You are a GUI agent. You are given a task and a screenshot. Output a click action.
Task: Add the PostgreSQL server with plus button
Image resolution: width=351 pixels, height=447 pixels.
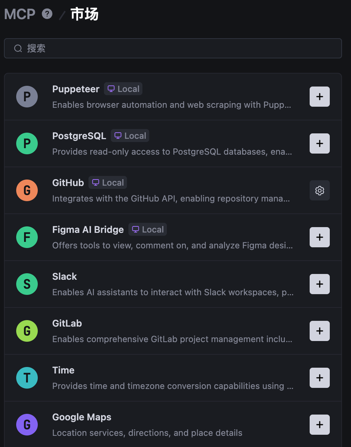point(319,143)
